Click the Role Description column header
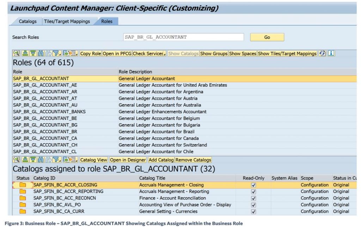 pyautogui.click(x=237, y=72)
